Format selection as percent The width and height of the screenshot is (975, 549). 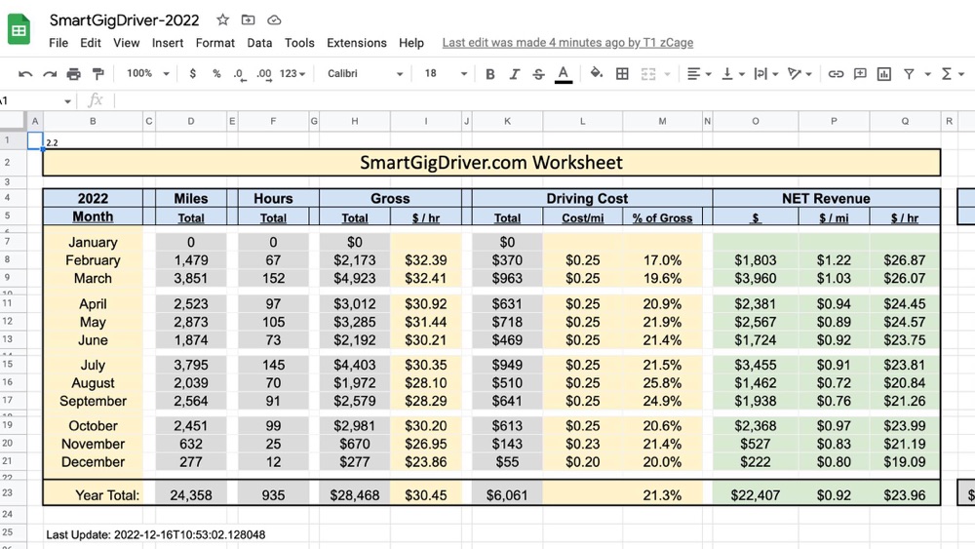pos(216,73)
